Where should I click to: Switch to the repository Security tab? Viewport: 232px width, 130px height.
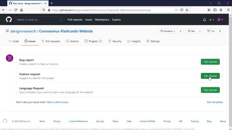click(x=115, y=41)
